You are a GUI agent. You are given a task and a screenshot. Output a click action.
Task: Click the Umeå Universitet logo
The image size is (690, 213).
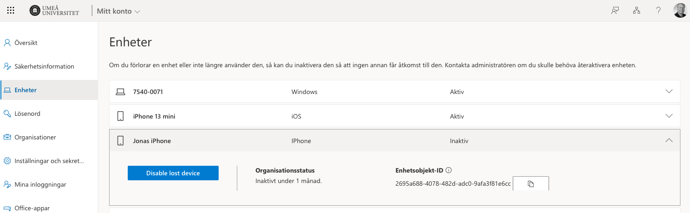click(54, 10)
